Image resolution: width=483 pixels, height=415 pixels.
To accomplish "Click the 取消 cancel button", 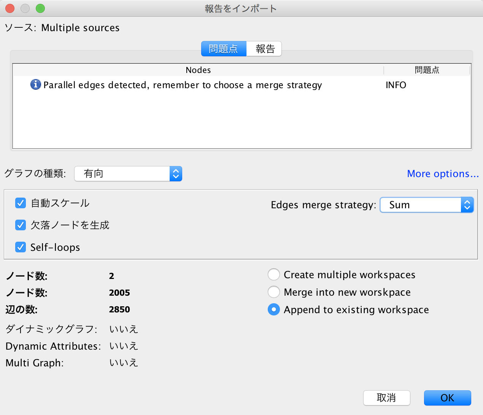I will click(386, 398).
